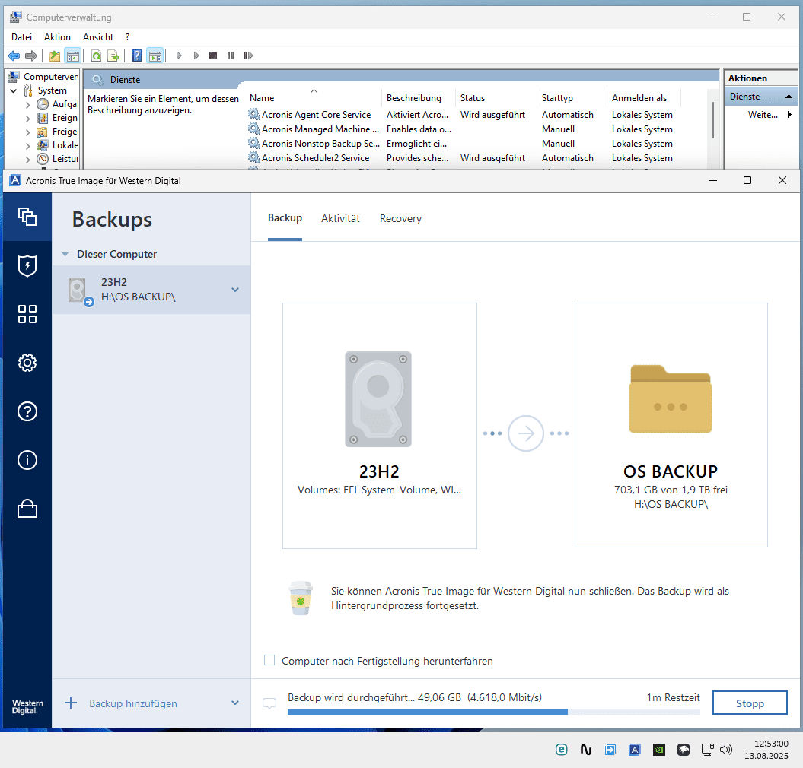
Task: Click the network icon in system tray
Action: pyautogui.click(x=707, y=750)
